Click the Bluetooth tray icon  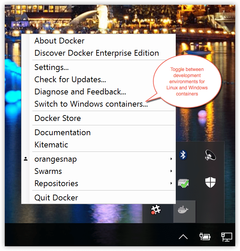point(183,155)
